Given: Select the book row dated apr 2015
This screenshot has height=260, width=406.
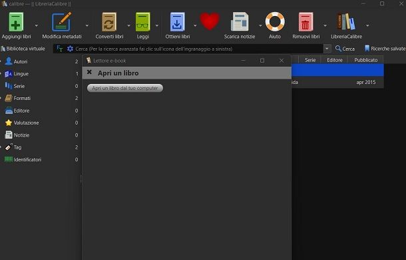Looking at the screenshot, I should pos(337,82).
